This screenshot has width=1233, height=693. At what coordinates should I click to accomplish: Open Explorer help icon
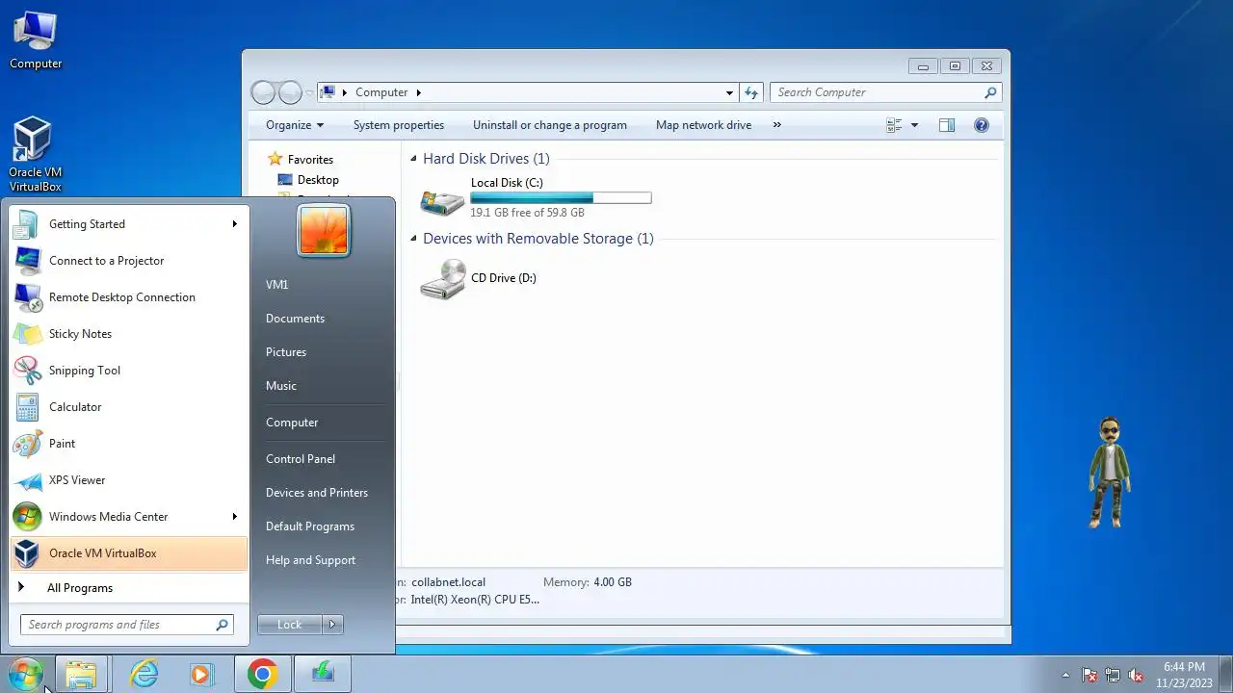coord(982,125)
